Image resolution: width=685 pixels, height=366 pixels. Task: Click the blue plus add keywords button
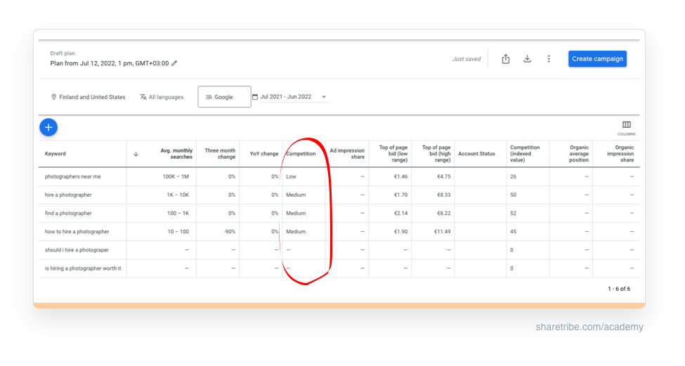(48, 128)
